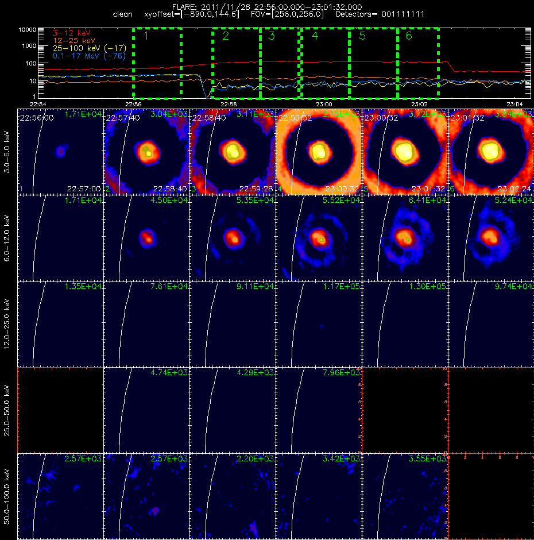Click the '23:04' time axis label
Viewport: 534px width, 540px height.
pos(514,104)
